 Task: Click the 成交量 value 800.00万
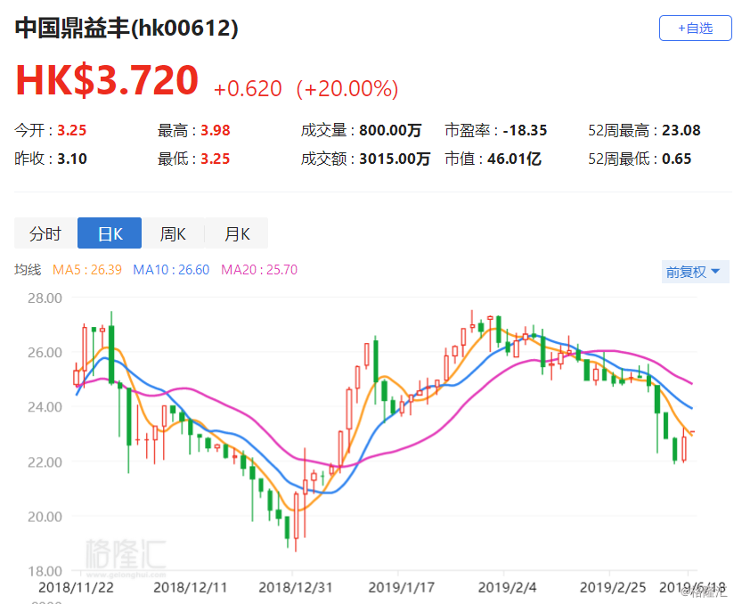coord(390,130)
